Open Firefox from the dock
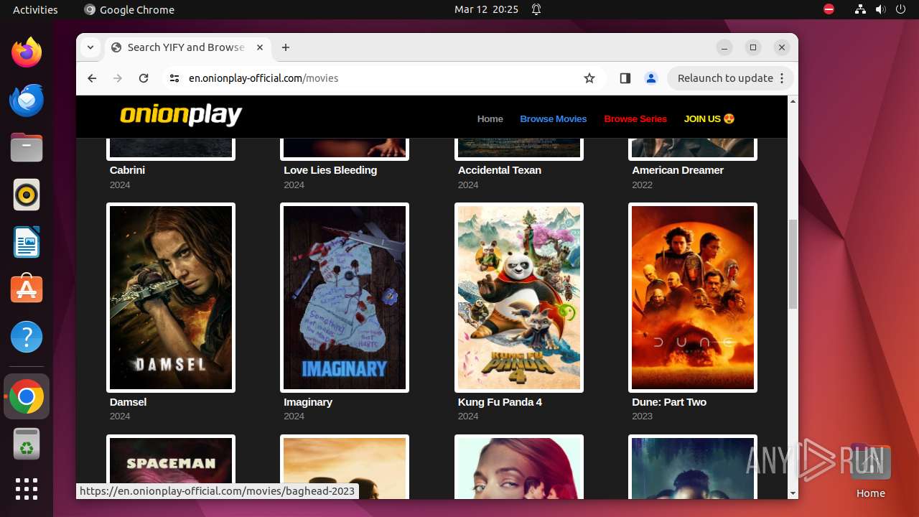Screen dimensions: 919x517 [x=27, y=52]
